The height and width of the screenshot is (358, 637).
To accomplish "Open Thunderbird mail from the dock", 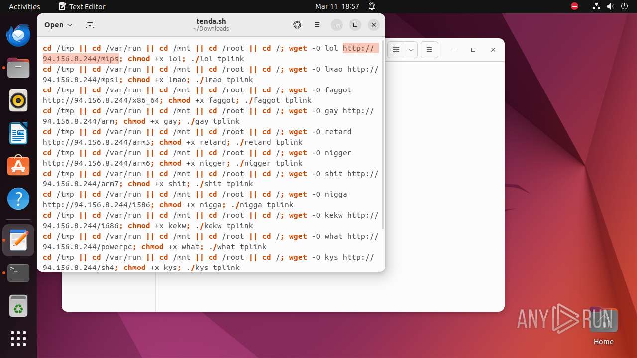I will 18,35.
